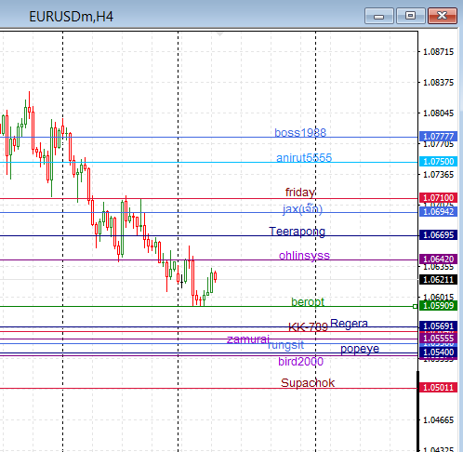The height and width of the screenshot is (452, 463).
Task: Click the minimize chart window button
Action: tap(379, 16)
